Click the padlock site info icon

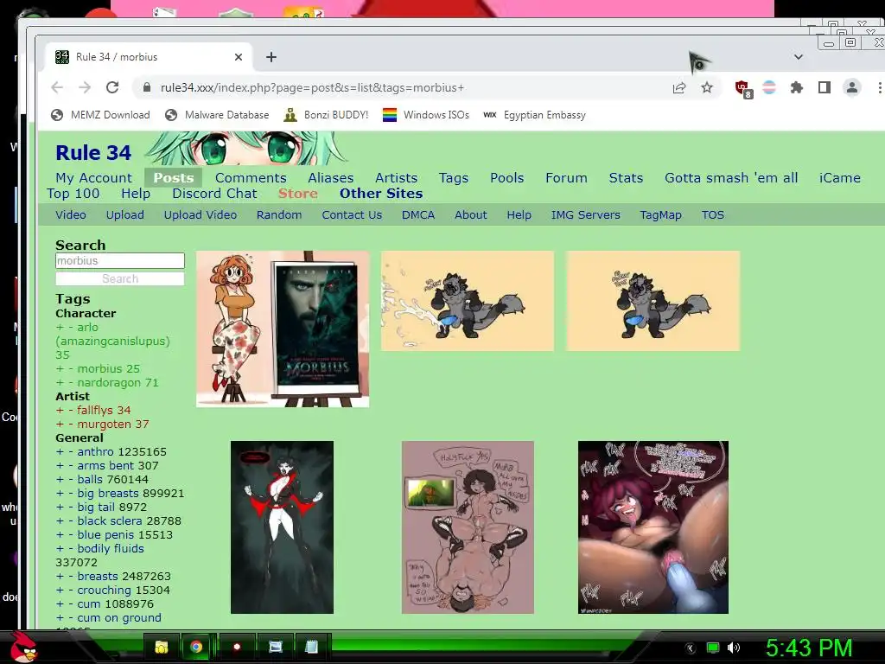[x=147, y=87]
